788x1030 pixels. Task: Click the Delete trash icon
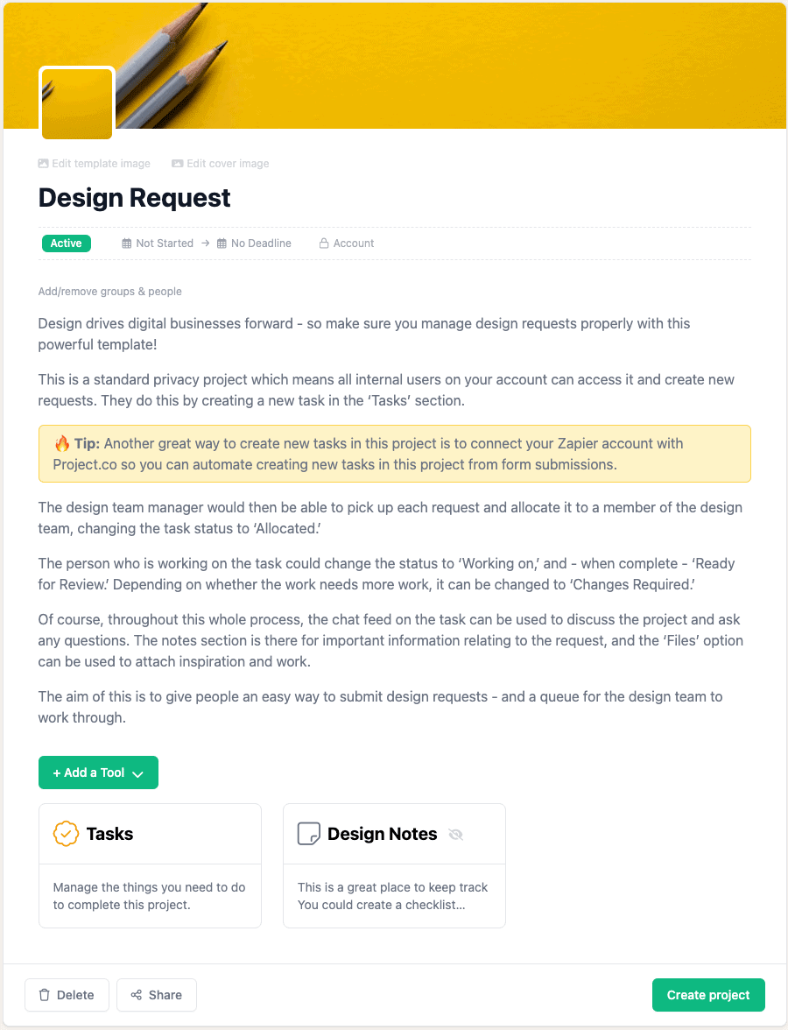click(46, 995)
